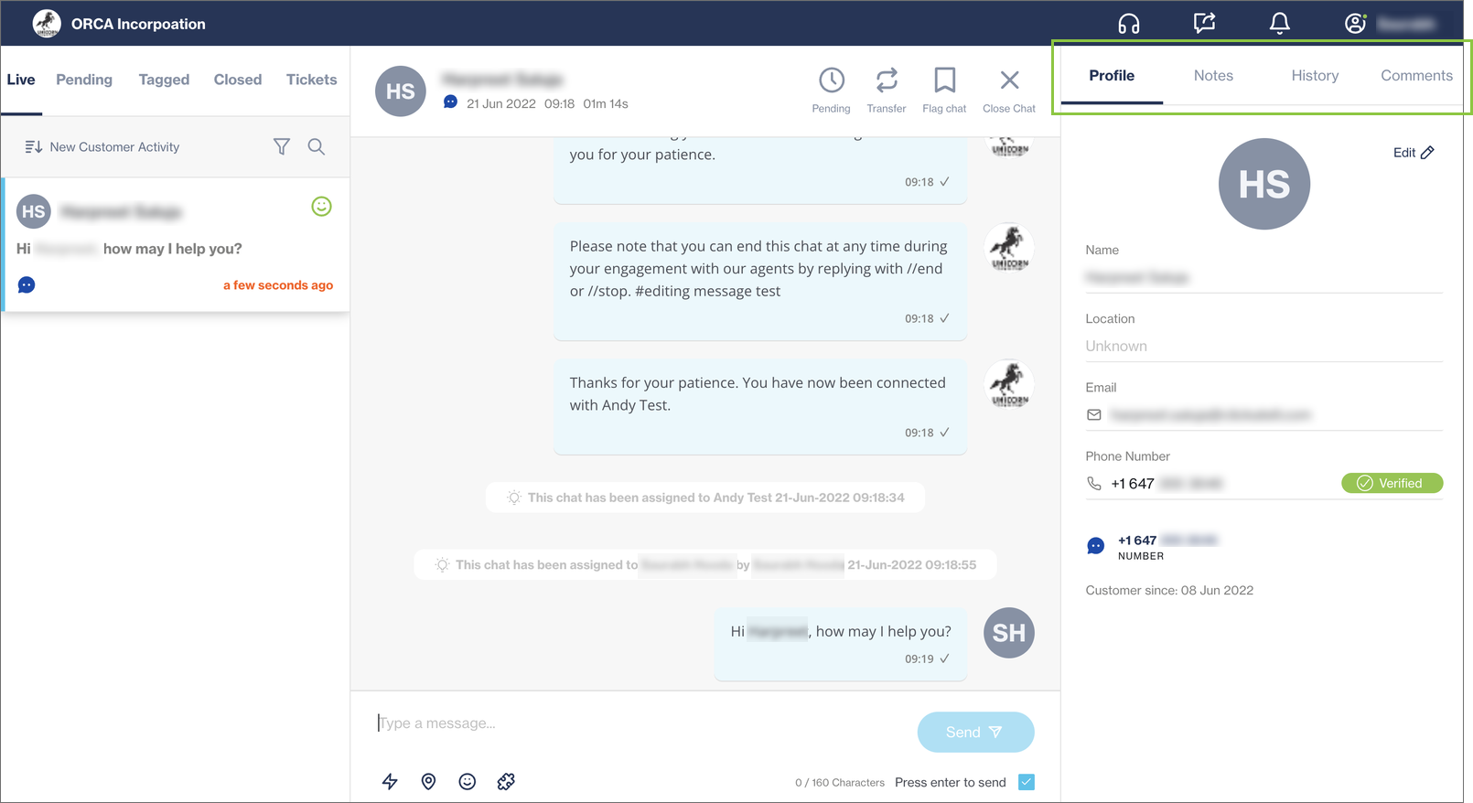The width and height of the screenshot is (1473, 803).
Task: Open the filter options funnel
Action: (282, 146)
